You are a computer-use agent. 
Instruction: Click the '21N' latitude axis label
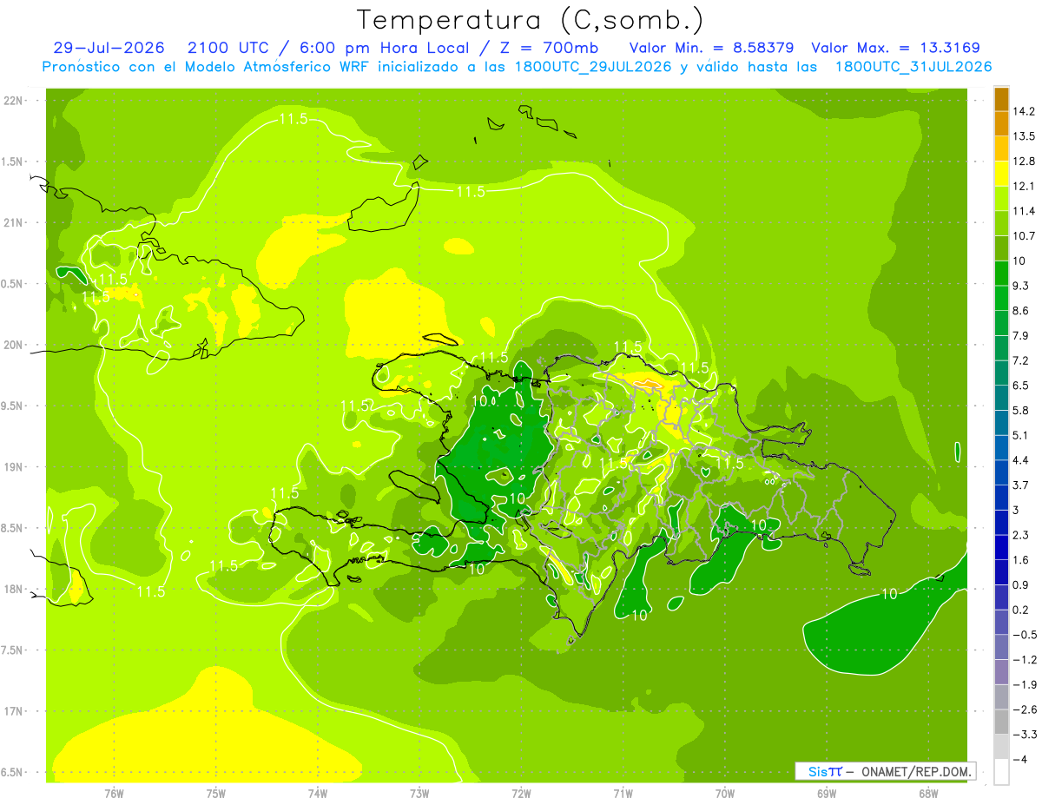(14, 223)
